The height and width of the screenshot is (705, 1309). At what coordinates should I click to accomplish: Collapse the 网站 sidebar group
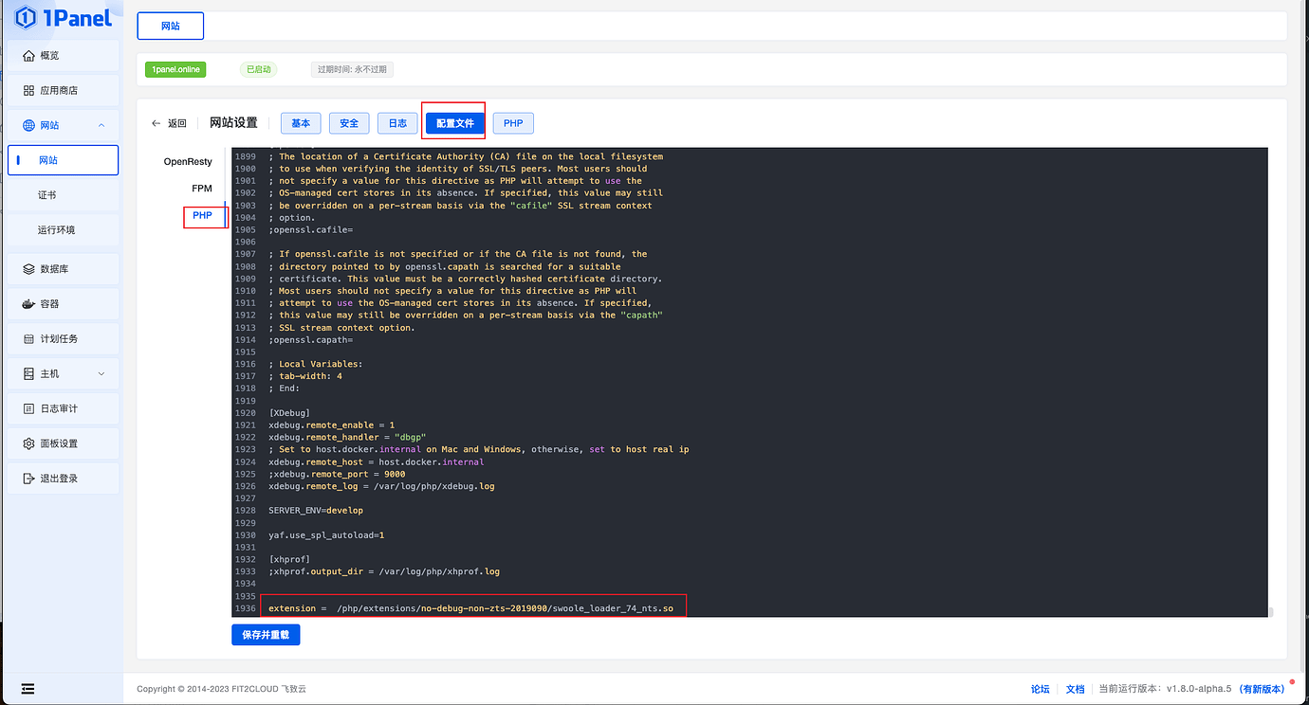click(63, 124)
